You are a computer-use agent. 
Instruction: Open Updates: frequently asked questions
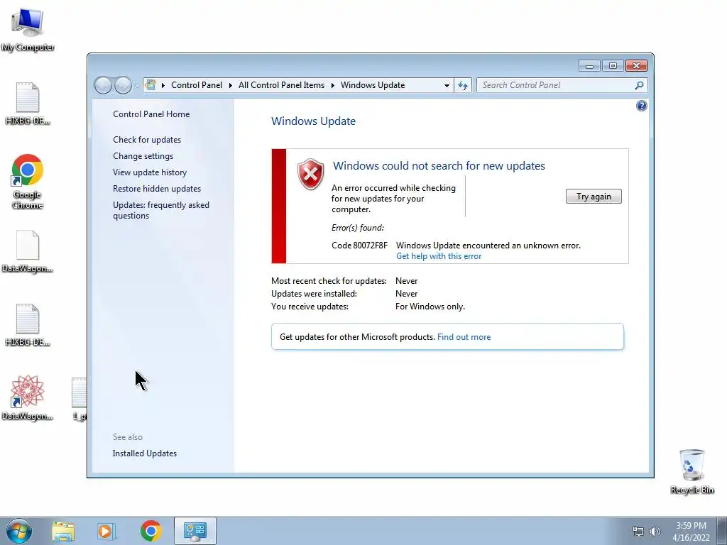pyautogui.click(x=161, y=210)
